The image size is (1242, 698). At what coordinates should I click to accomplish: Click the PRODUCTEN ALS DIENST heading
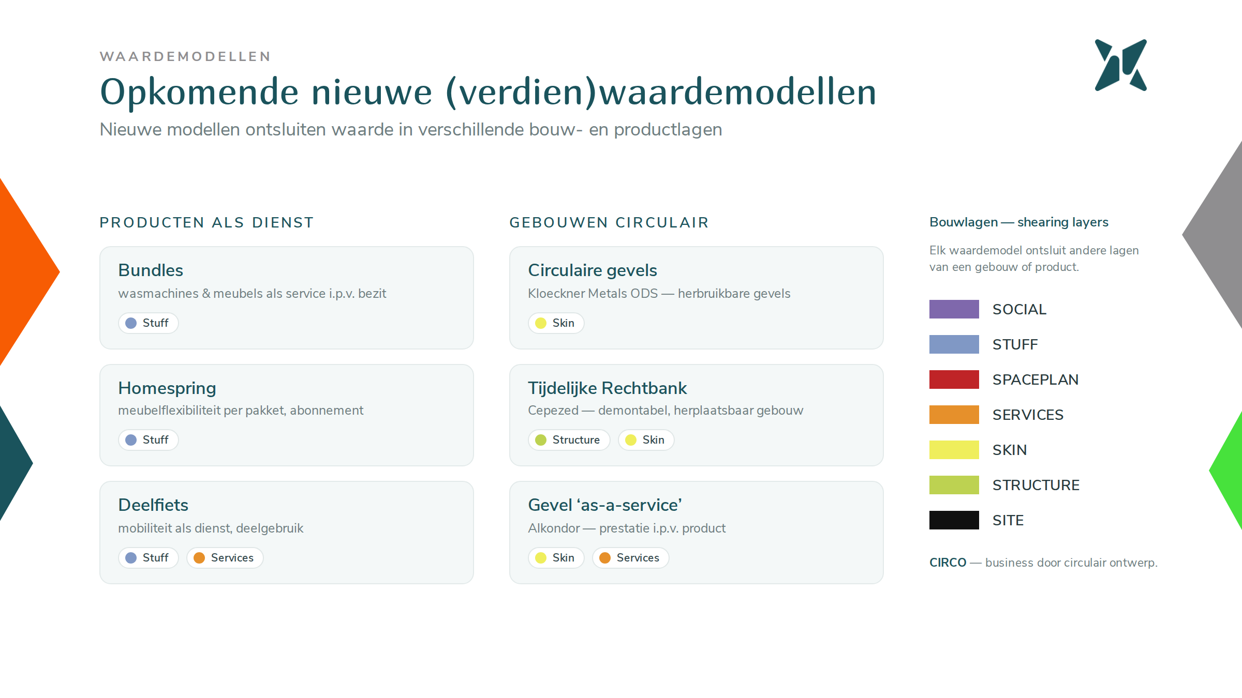pos(206,223)
